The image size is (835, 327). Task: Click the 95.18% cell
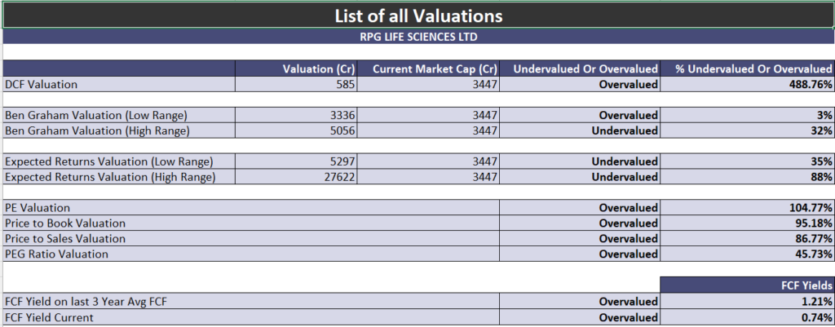[x=747, y=223]
